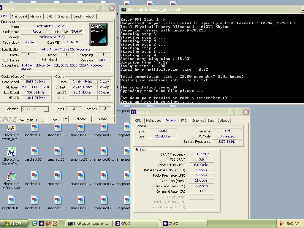Click the Regor code name value
Viewport: 304px width, 228px height.
[37, 31]
